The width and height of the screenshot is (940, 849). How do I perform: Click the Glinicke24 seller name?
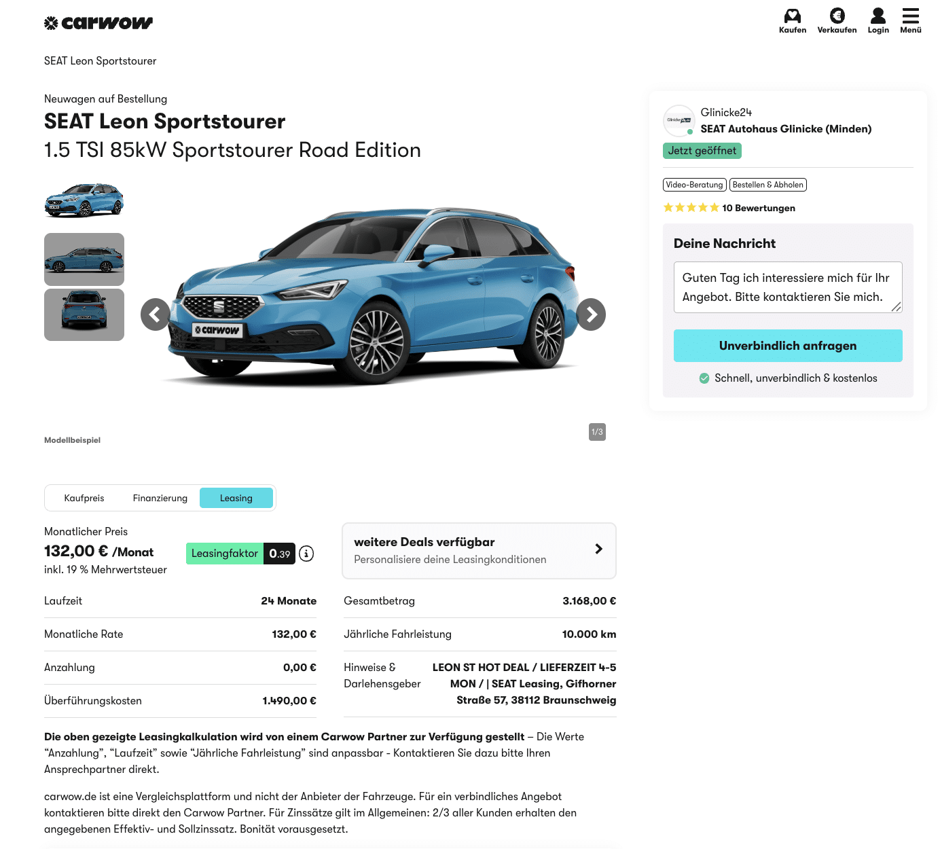[x=726, y=113]
